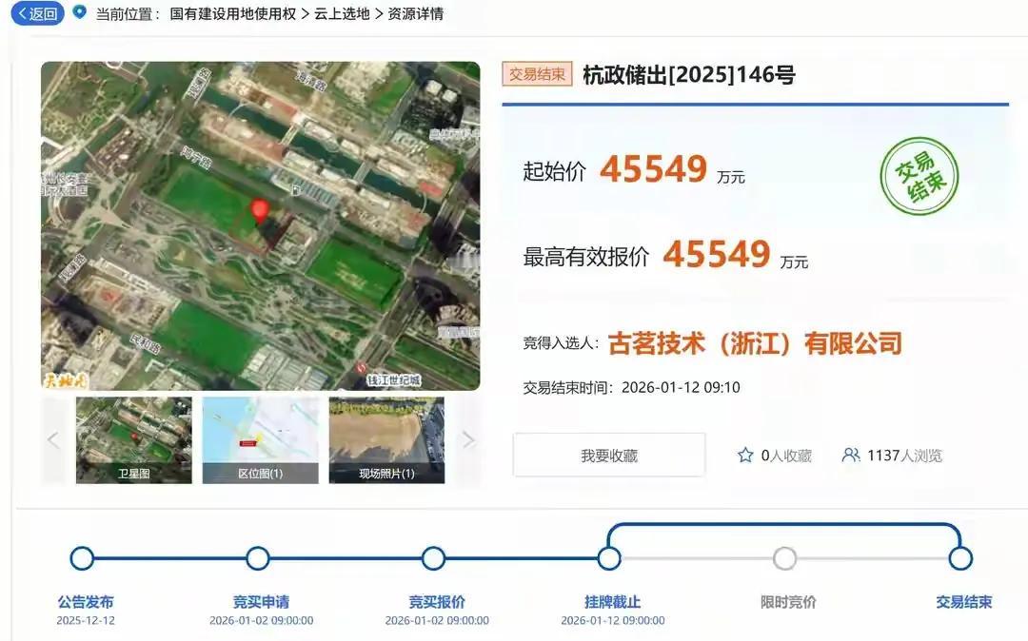Click the red 交易结束 badge beside the title
1028x641 pixels.
pyautogui.click(x=536, y=72)
